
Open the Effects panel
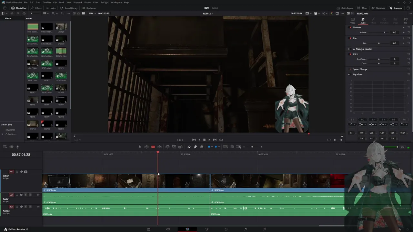36,8
